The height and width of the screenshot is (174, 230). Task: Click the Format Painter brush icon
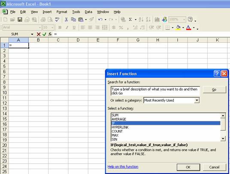(91, 19)
